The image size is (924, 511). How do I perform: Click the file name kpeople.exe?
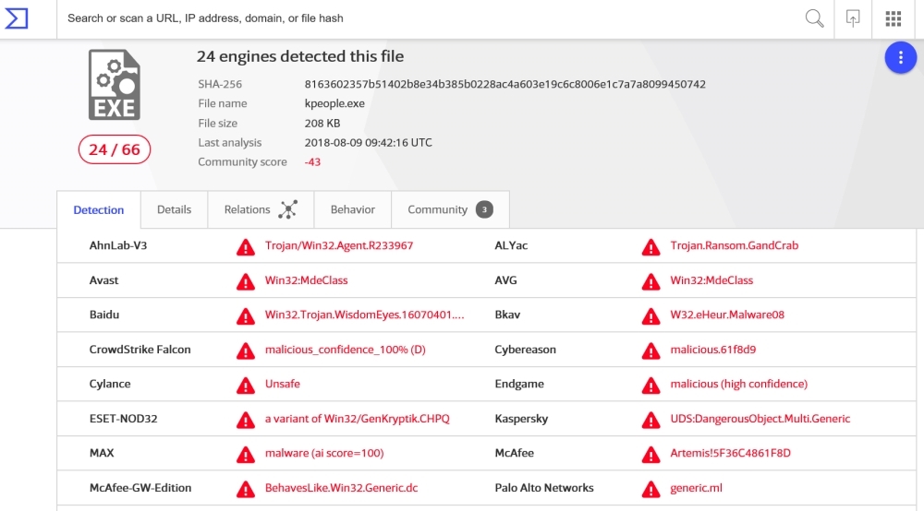334,103
